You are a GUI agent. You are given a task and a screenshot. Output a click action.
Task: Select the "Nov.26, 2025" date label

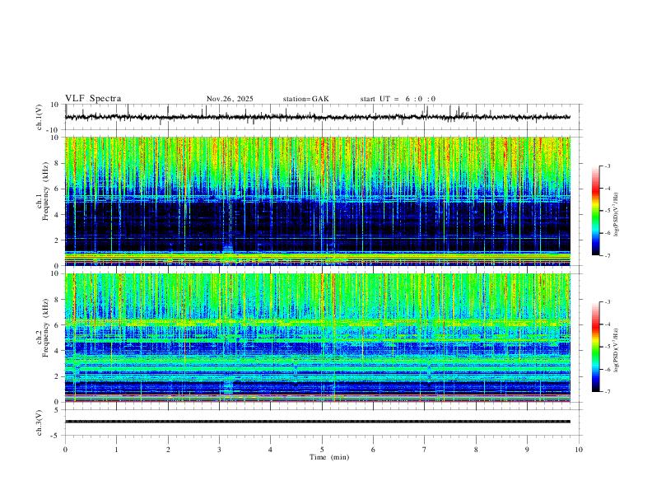[x=230, y=99]
